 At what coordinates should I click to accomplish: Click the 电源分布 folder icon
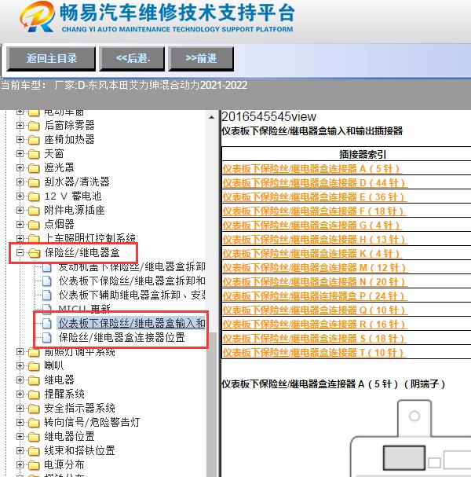pyautogui.click(x=34, y=465)
